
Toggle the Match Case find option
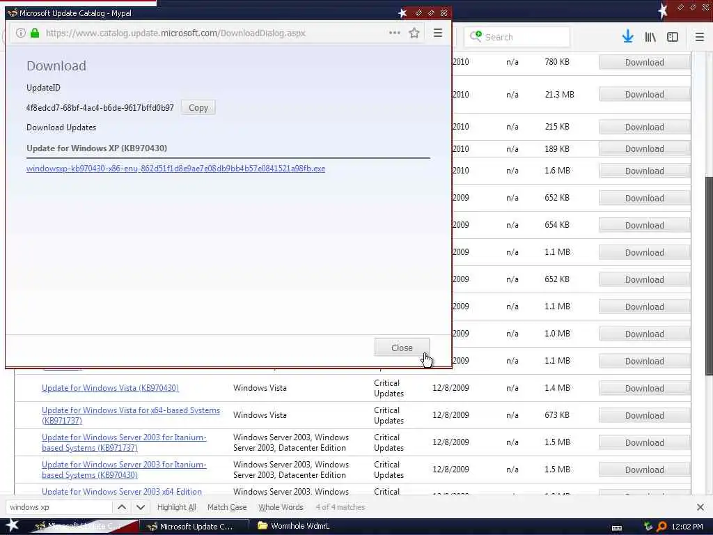tap(227, 507)
